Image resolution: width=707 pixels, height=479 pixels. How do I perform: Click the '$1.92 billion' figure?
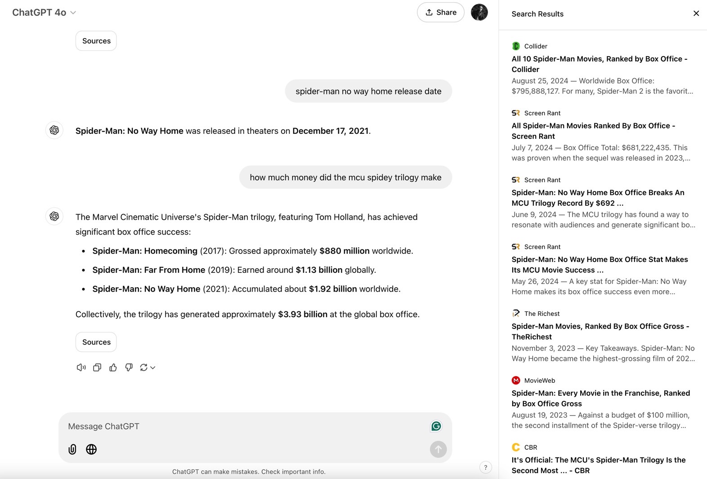click(333, 289)
